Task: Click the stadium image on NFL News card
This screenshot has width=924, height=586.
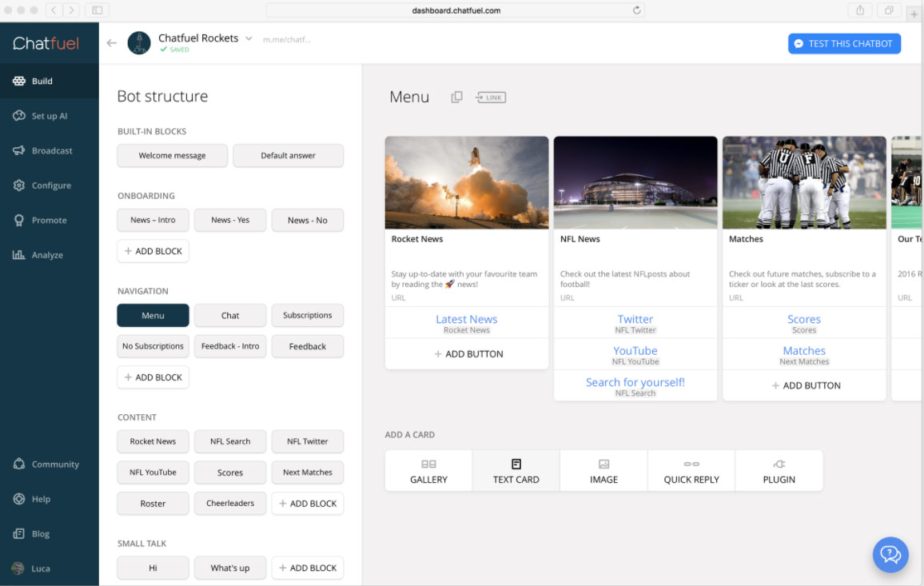Action: (x=635, y=183)
